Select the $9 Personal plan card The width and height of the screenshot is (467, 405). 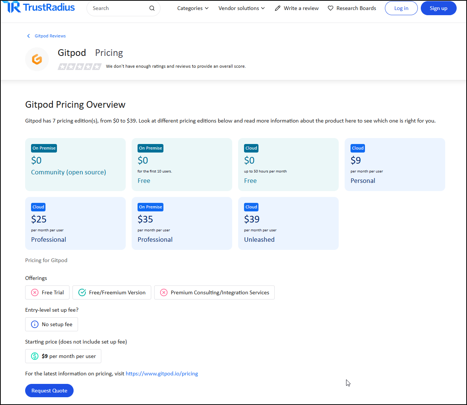(395, 165)
